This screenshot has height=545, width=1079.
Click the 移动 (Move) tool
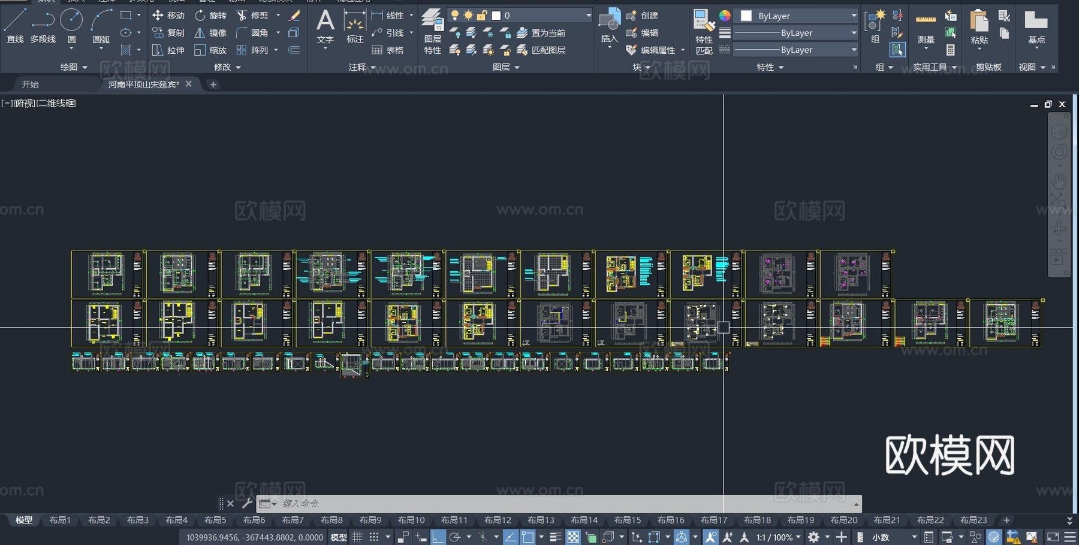(168, 15)
